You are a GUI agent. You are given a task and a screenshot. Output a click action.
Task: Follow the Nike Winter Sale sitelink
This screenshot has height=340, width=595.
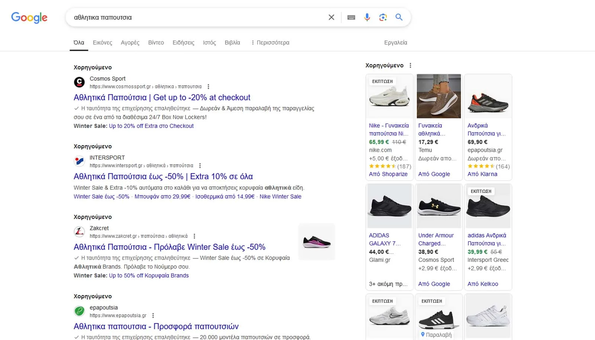click(280, 196)
